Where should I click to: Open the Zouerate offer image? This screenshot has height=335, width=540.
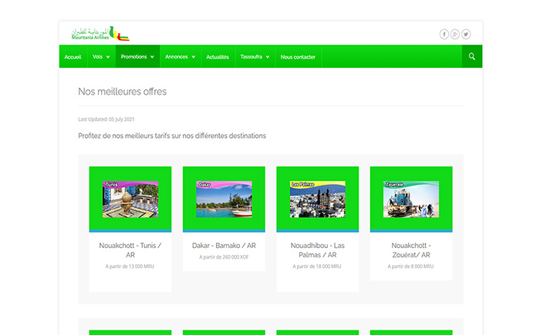pos(411,199)
